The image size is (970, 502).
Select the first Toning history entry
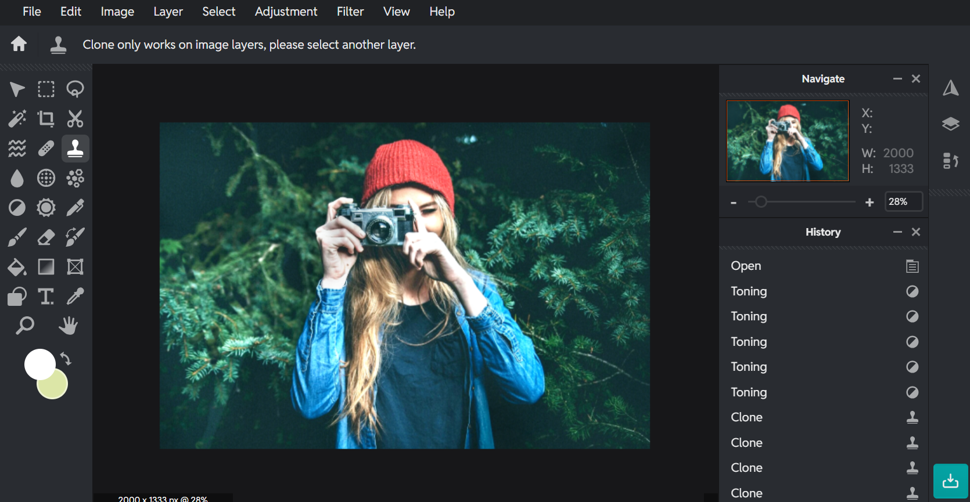coord(824,291)
